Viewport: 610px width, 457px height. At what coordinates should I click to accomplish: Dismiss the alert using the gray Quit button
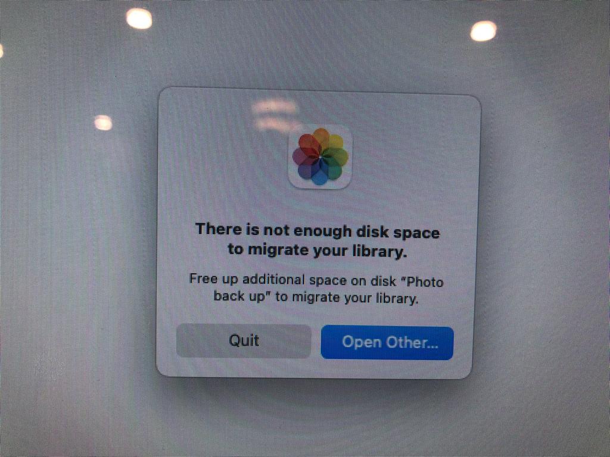pos(244,341)
